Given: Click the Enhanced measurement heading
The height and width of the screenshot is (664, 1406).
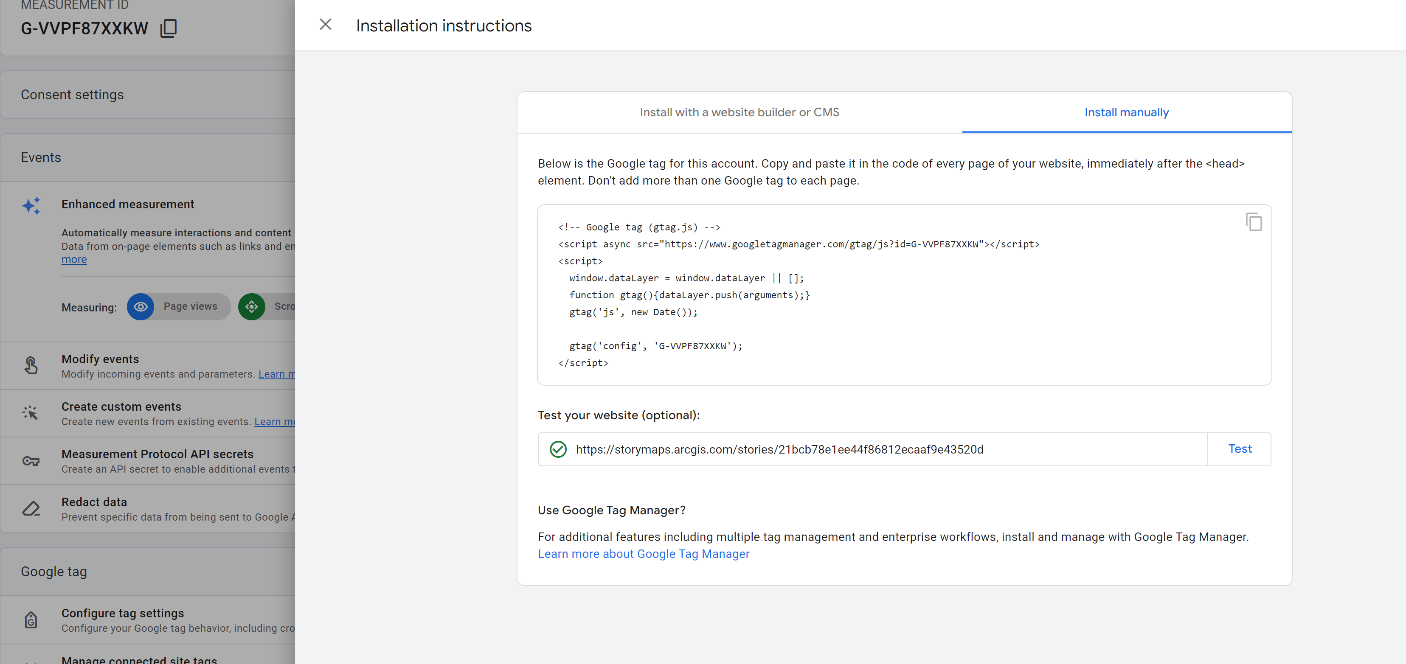Looking at the screenshot, I should click(128, 204).
